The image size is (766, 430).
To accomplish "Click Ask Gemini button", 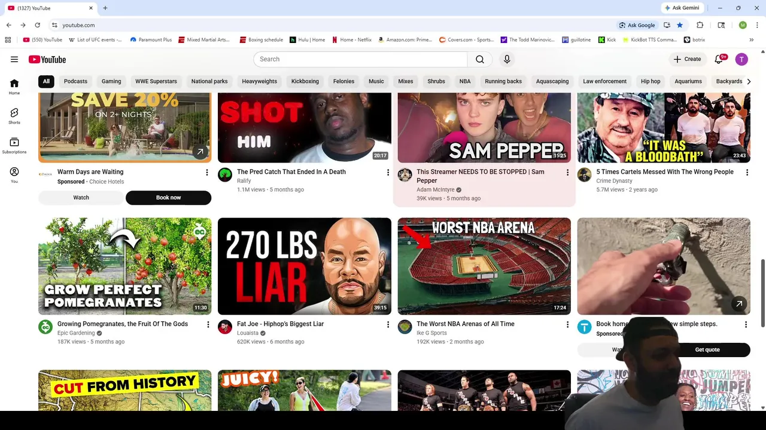I will pyautogui.click(x=681, y=8).
